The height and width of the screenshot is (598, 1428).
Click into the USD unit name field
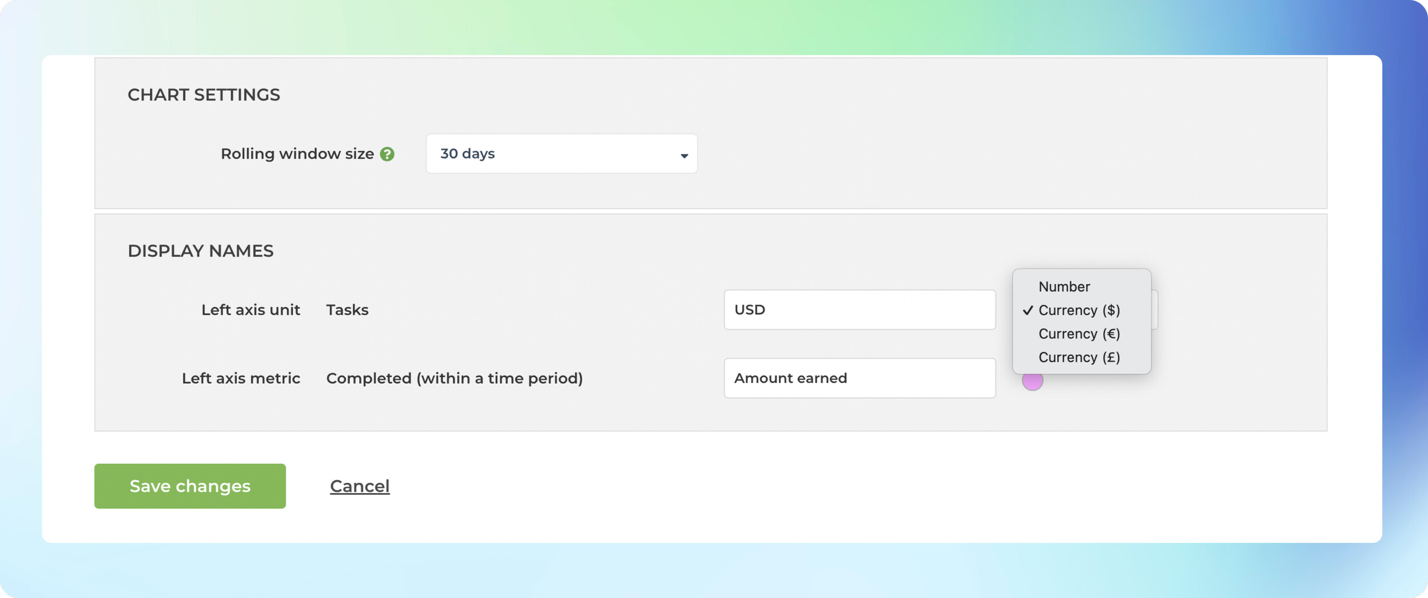[x=860, y=310]
